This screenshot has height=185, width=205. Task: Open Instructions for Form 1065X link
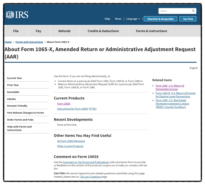73,109
